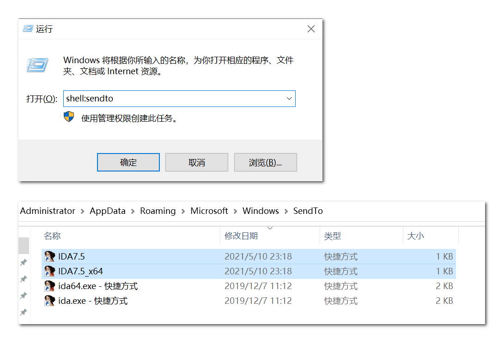Open the 浏览(B)... browse button

[266, 162]
